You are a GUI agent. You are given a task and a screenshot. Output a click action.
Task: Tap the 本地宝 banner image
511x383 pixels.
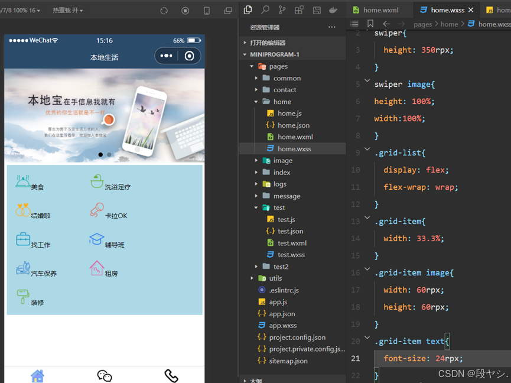point(105,115)
